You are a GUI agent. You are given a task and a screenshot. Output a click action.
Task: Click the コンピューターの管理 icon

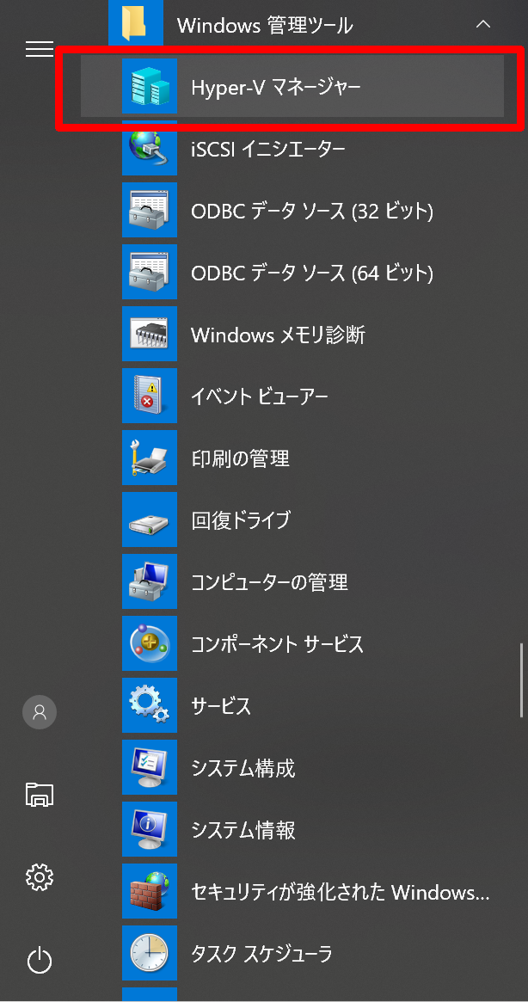click(x=149, y=582)
